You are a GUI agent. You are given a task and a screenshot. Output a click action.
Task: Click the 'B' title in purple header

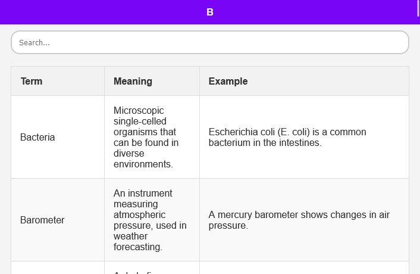[209, 12]
